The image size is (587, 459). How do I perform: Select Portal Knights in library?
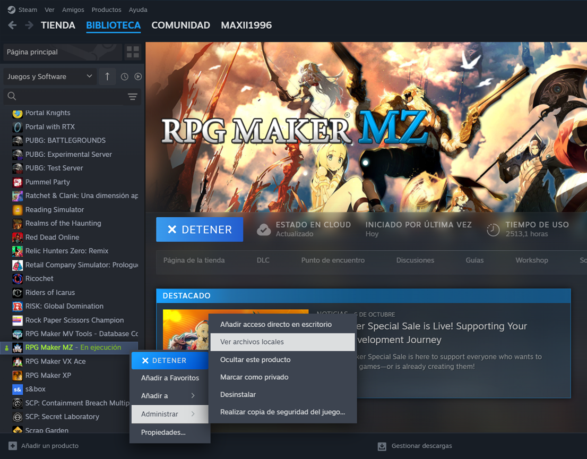(x=48, y=113)
